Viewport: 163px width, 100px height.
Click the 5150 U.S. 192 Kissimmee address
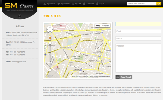(x=20, y=44)
